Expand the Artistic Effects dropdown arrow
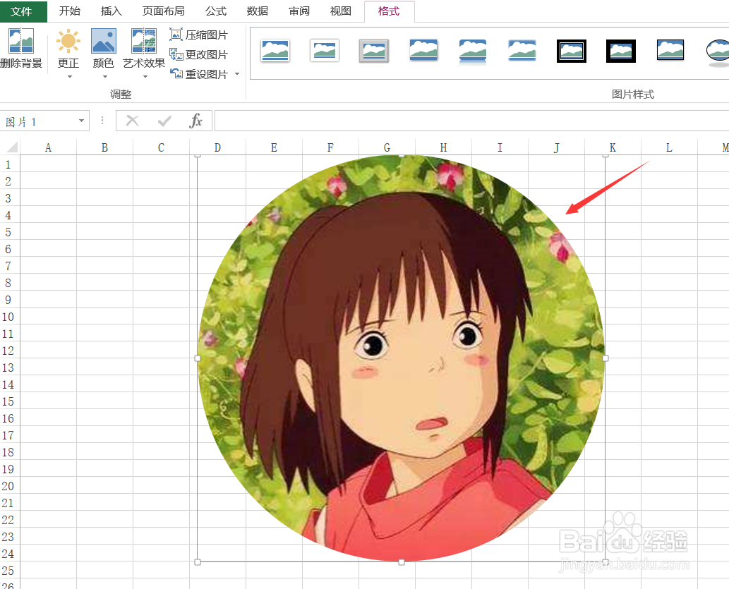Viewport: 729px width, 589px height. click(x=145, y=77)
